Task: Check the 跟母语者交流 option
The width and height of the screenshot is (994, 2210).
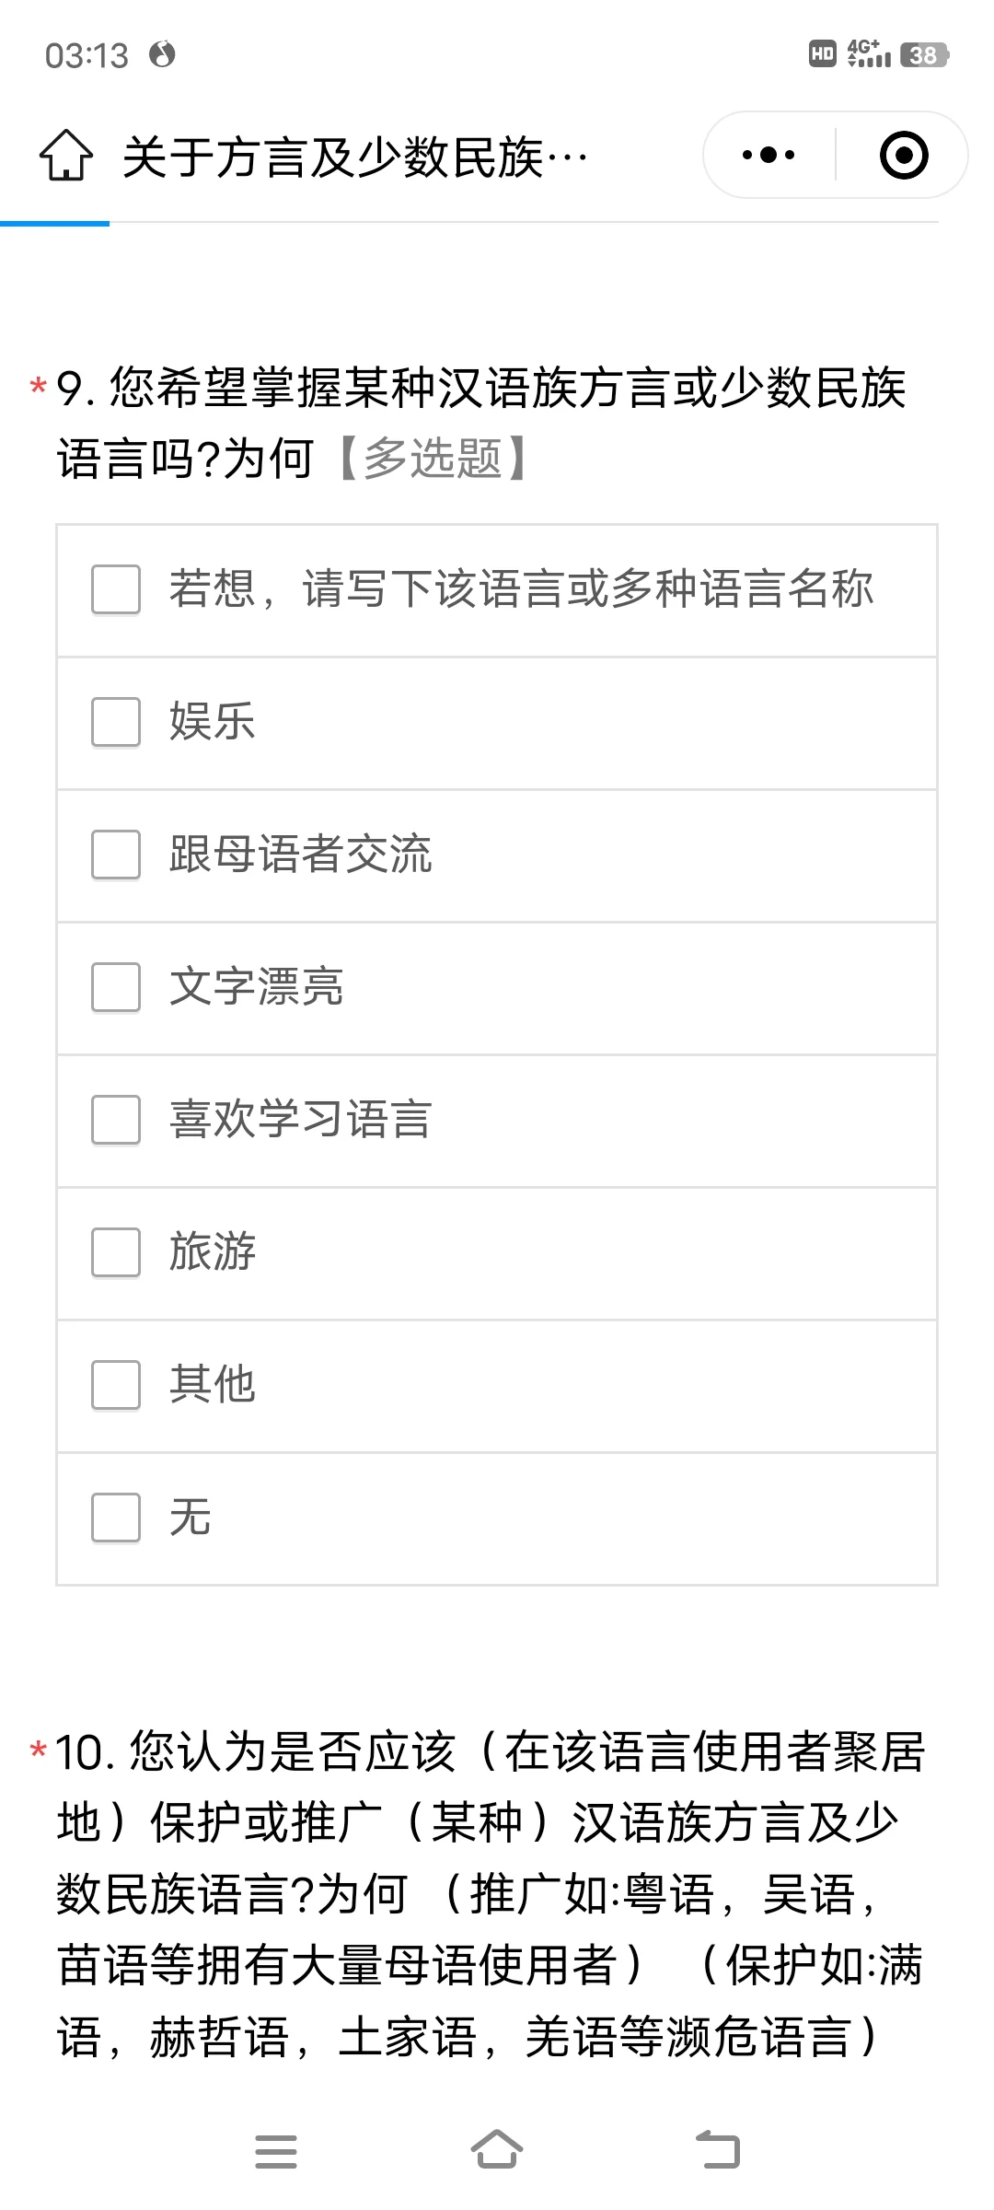Action: tap(116, 855)
